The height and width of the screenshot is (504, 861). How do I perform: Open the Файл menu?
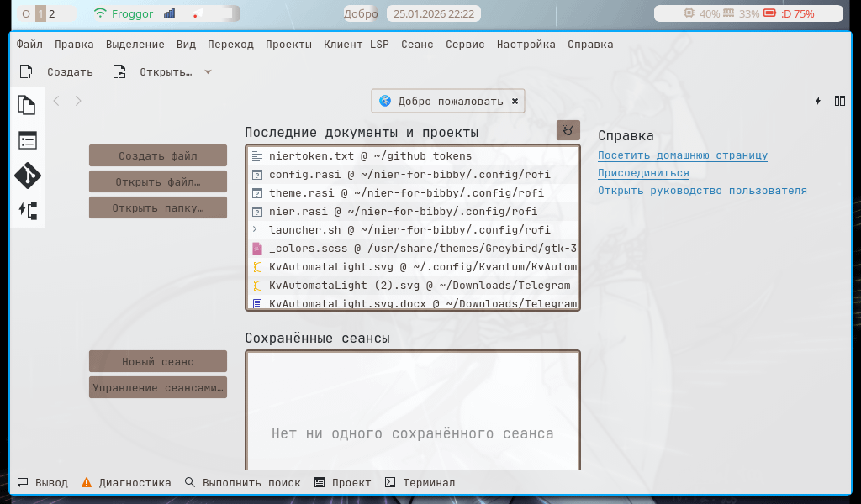pos(29,45)
